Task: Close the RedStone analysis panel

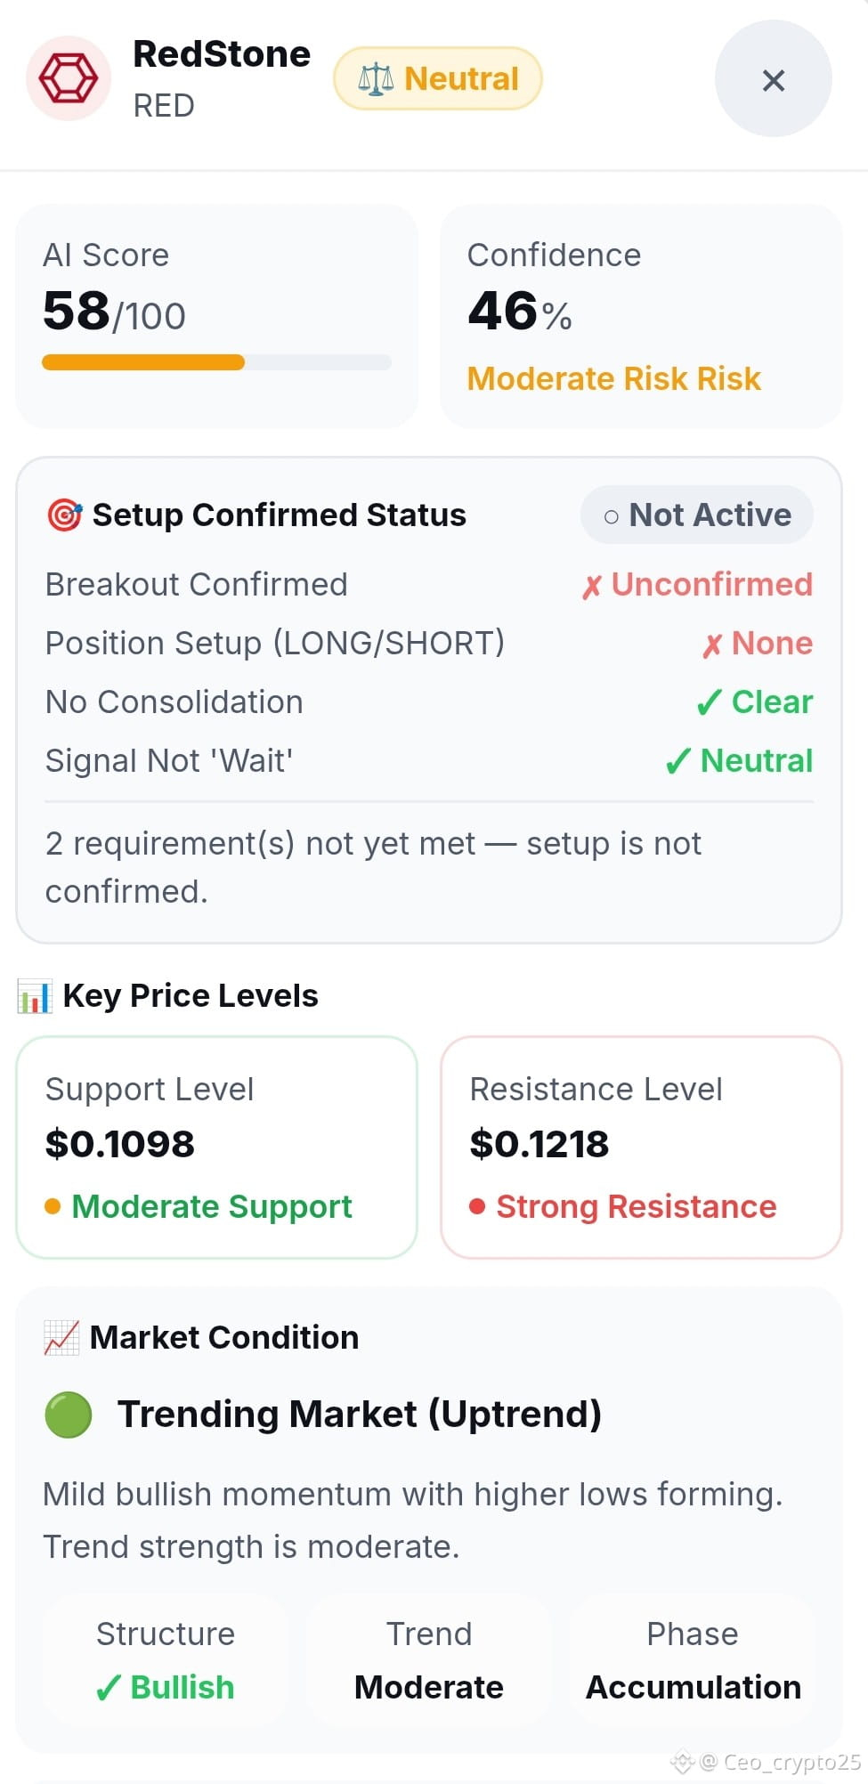Action: [x=773, y=79]
